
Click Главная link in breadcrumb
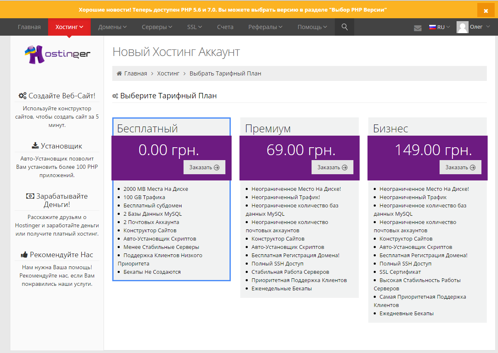[135, 73]
